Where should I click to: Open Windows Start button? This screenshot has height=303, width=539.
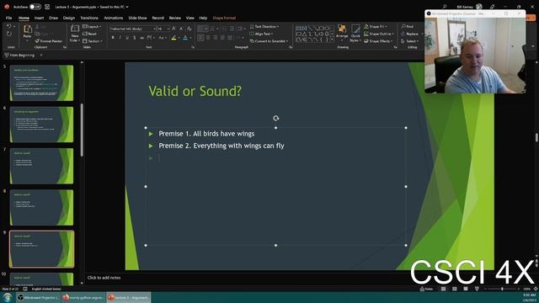[8, 297]
